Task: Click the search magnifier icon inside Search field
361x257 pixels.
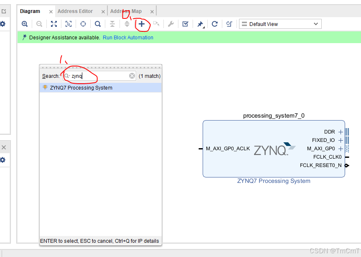Action: [67, 76]
